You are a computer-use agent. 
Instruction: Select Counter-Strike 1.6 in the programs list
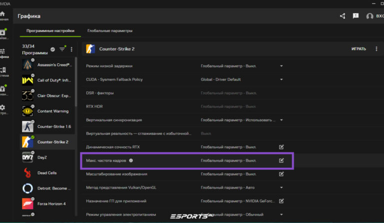click(x=47, y=127)
